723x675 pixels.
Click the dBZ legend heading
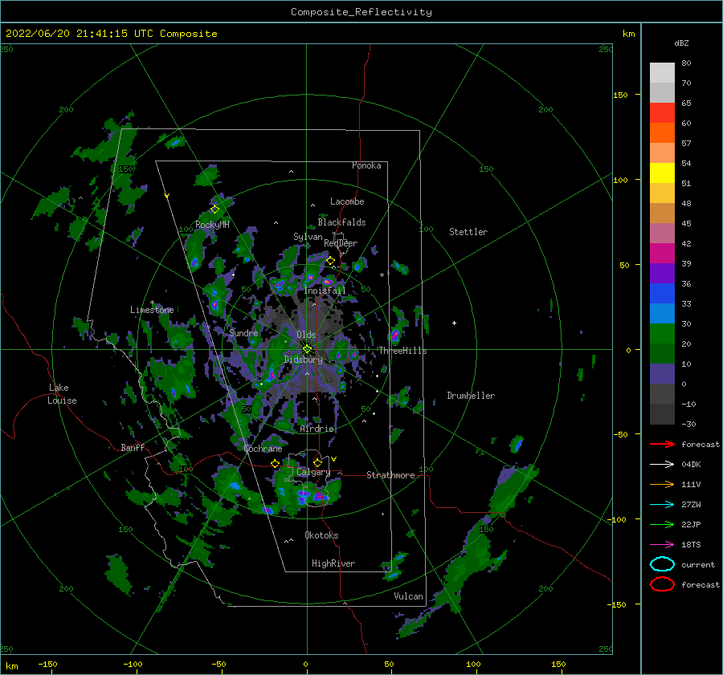click(681, 43)
